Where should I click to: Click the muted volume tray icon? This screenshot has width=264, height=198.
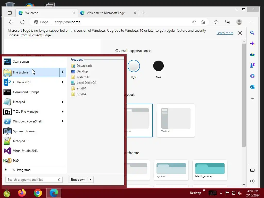point(240,193)
